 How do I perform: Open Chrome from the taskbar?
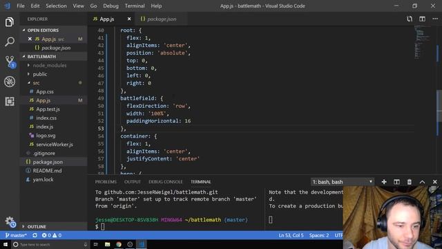click(119, 244)
